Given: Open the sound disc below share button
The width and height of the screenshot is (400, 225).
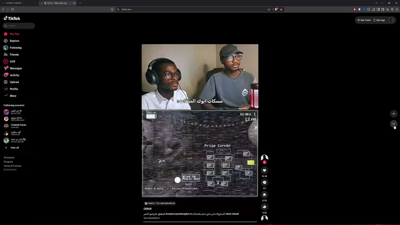Looking at the screenshot, I should (264, 218).
